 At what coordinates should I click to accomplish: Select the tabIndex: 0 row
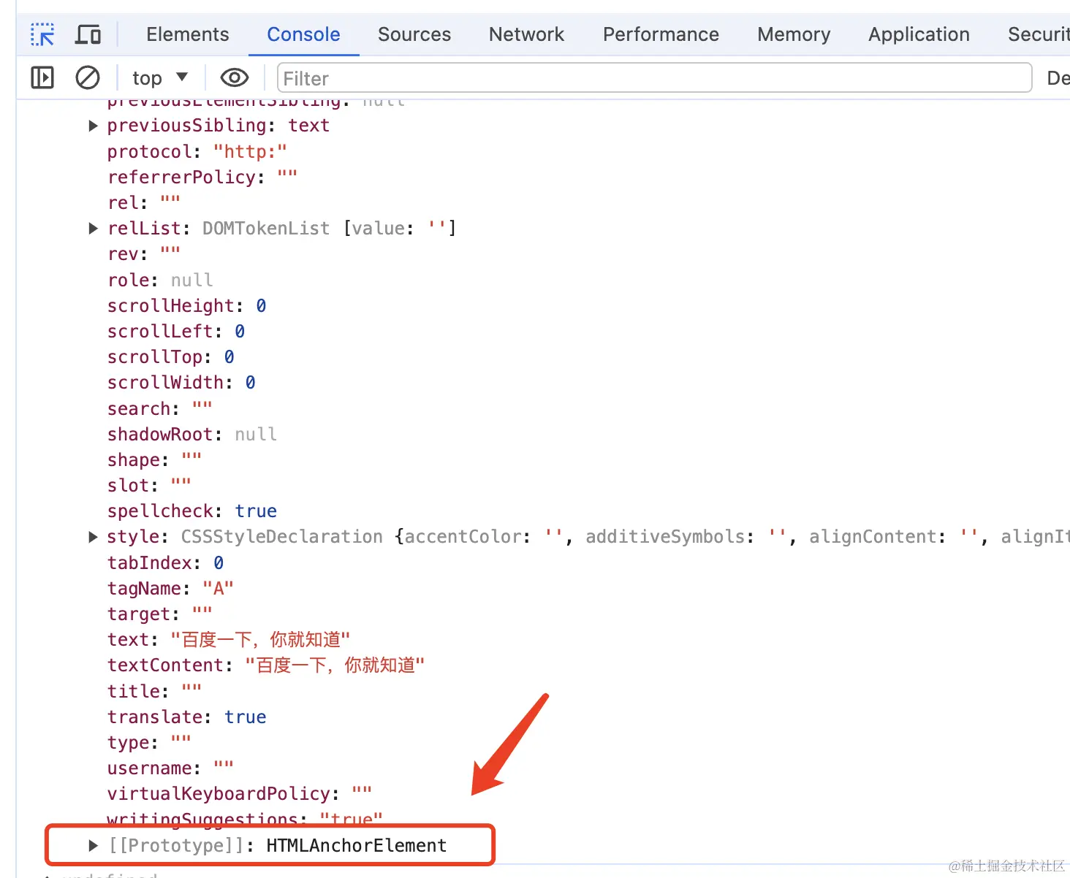pos(166,562)
